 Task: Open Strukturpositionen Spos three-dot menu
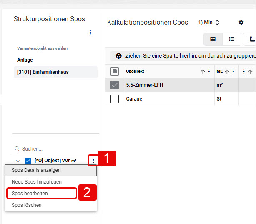[90, 33]
